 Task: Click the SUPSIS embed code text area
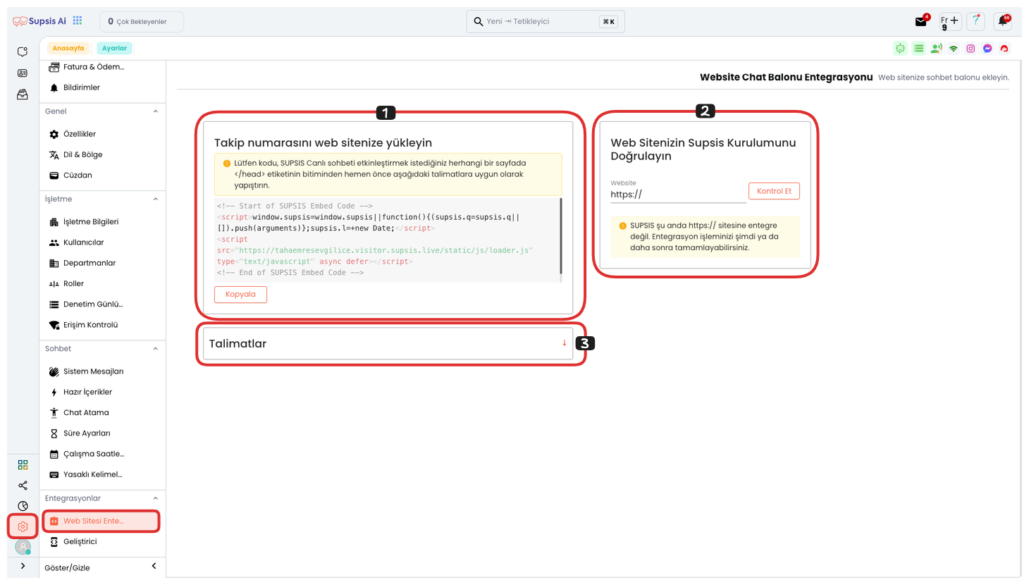pos(386,240)
